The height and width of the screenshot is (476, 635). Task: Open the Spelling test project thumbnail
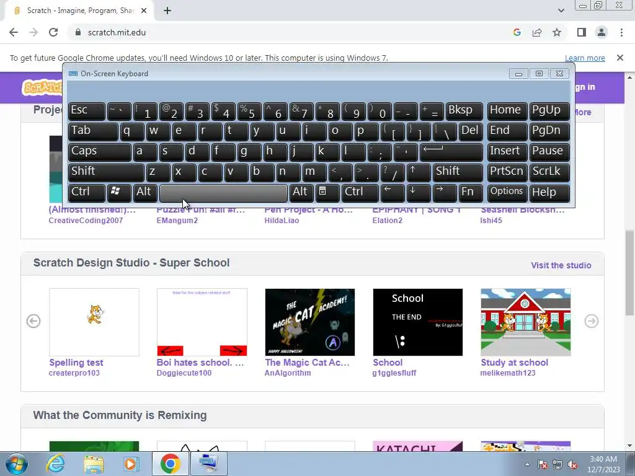(x=94, y=322)
